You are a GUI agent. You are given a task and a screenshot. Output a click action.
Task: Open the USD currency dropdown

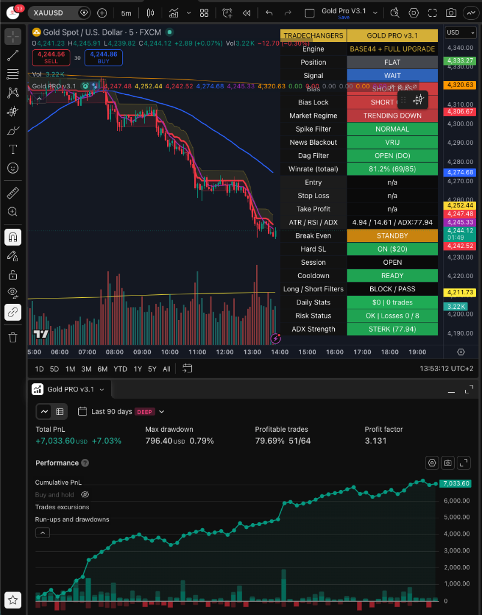click(460, 32)
